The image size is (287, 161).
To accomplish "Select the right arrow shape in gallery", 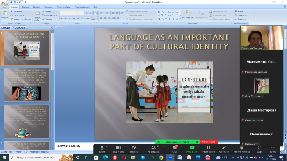I will tap(170, 15).
